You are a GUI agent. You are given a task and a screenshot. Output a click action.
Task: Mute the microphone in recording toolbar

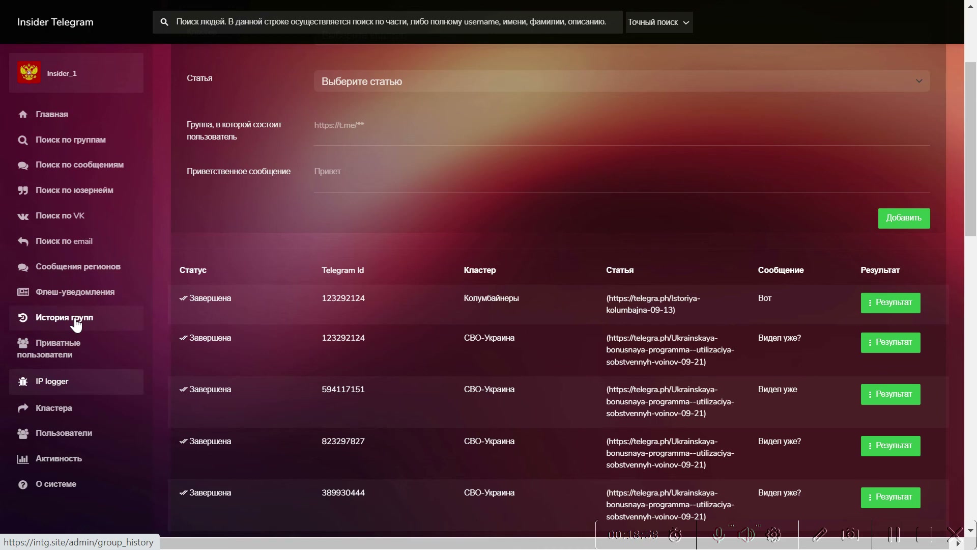click(x=718, y=535)
